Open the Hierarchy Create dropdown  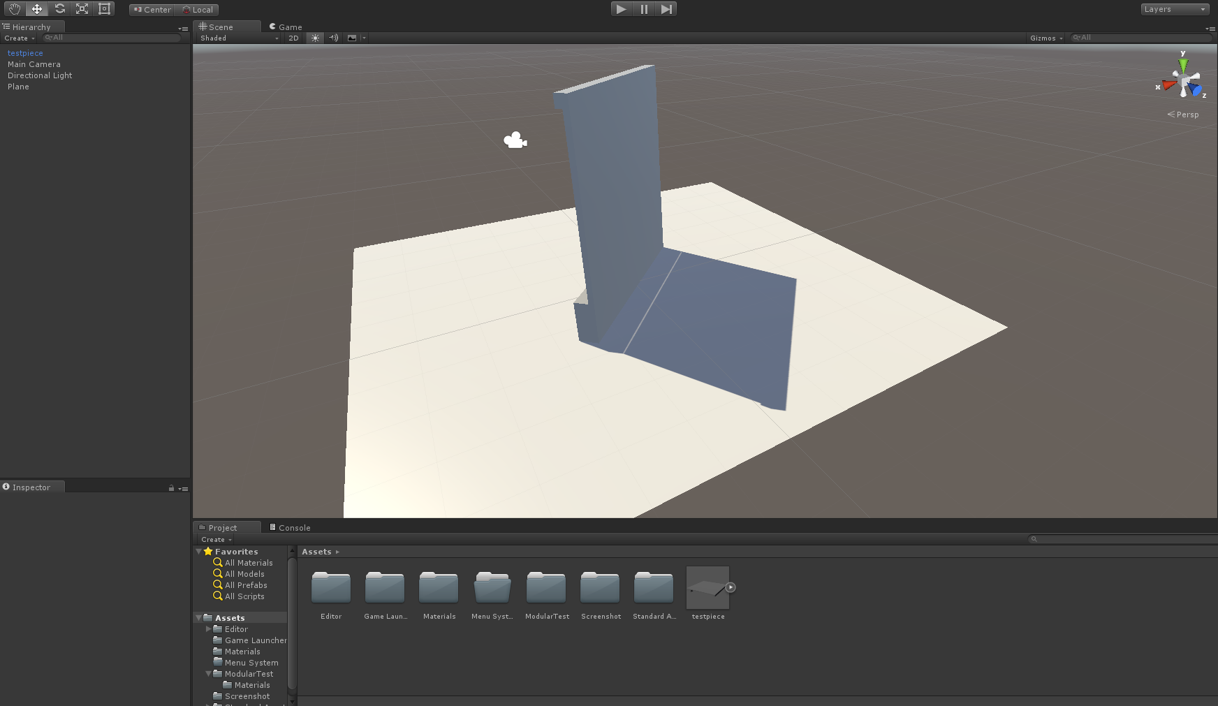pyautogui.click(x=20, y=38)
